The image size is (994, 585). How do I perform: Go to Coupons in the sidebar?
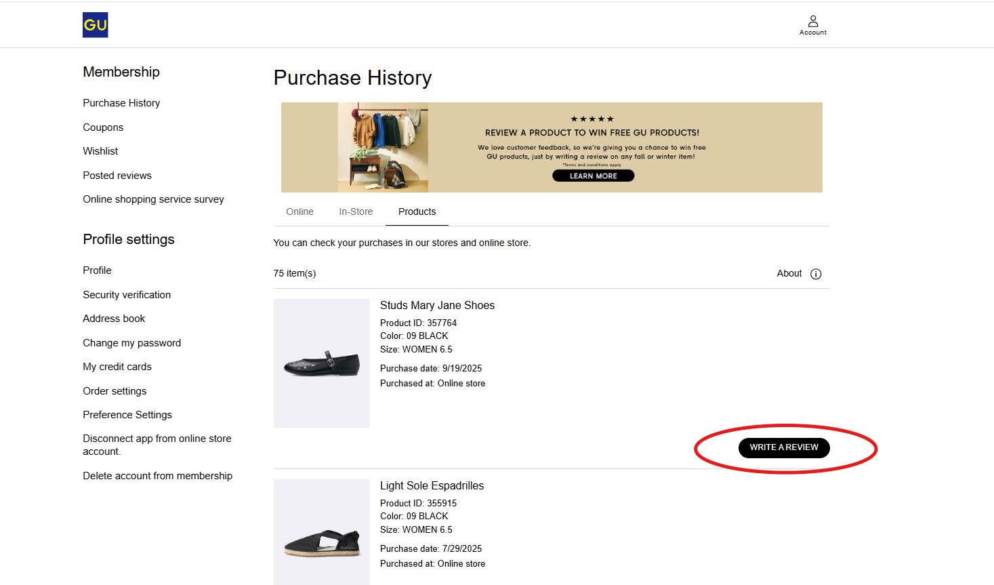[x=103, y=127]
